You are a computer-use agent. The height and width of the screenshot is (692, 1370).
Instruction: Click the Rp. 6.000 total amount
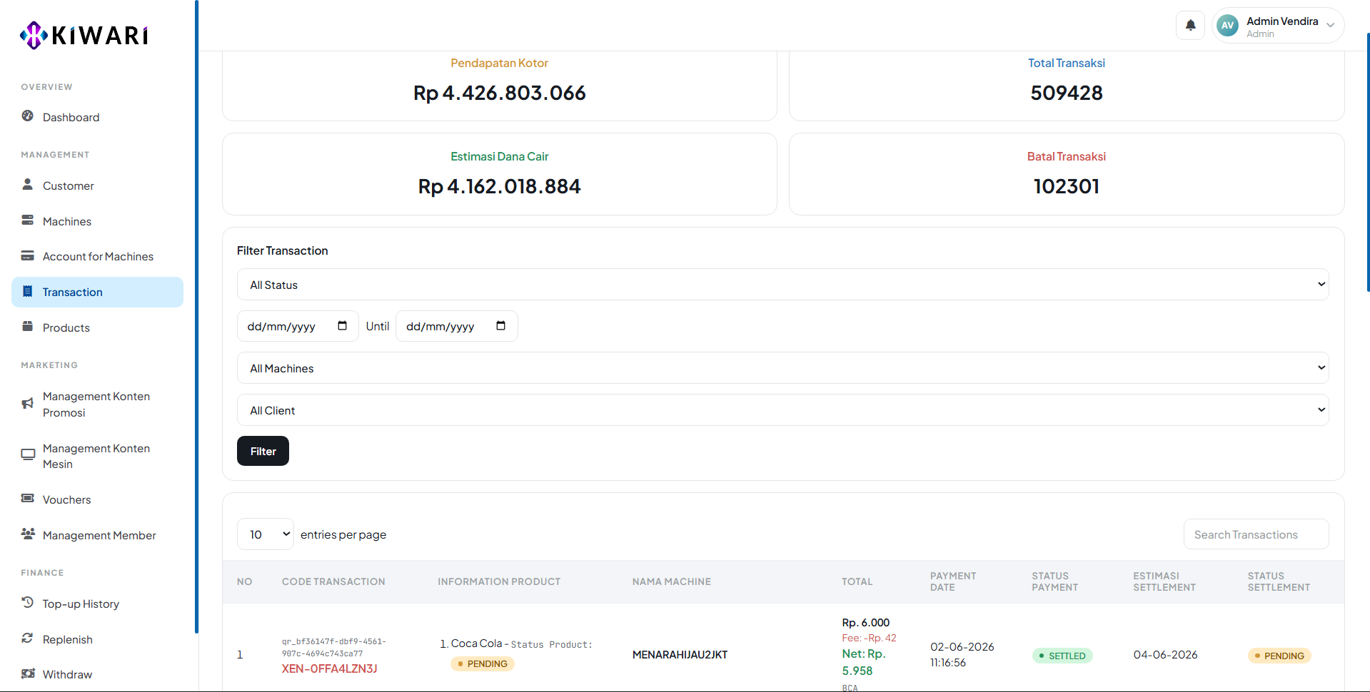coord(865,622)
